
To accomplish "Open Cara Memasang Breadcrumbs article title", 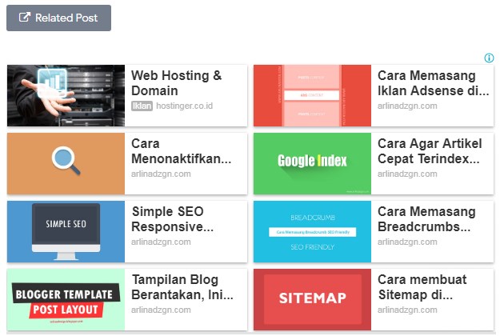I will pyautogui.click(x=426, y=219).
